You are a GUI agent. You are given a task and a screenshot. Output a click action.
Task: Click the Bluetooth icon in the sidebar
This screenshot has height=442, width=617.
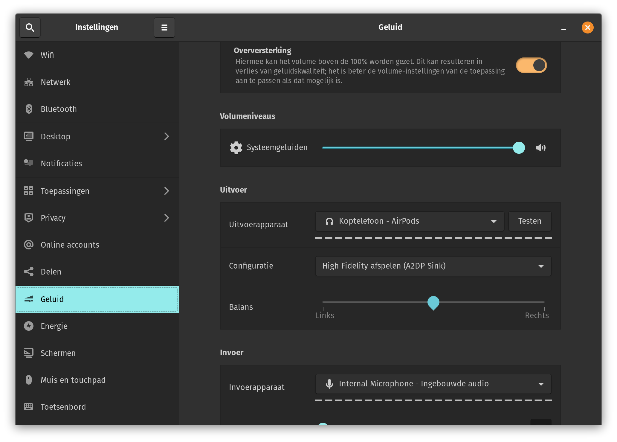pyautogui.click(x=29, y=109)
